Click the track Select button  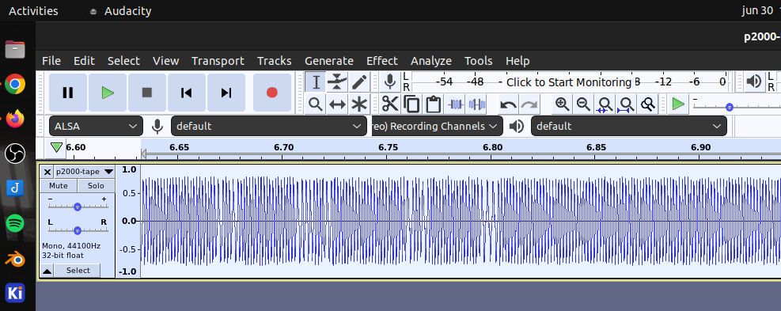tap(78, 271)
